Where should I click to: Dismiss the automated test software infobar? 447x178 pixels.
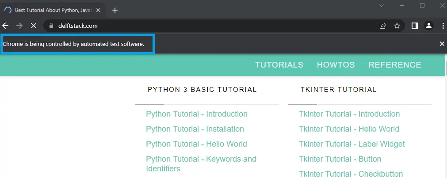pyautogui.click(x=442, y=44)
